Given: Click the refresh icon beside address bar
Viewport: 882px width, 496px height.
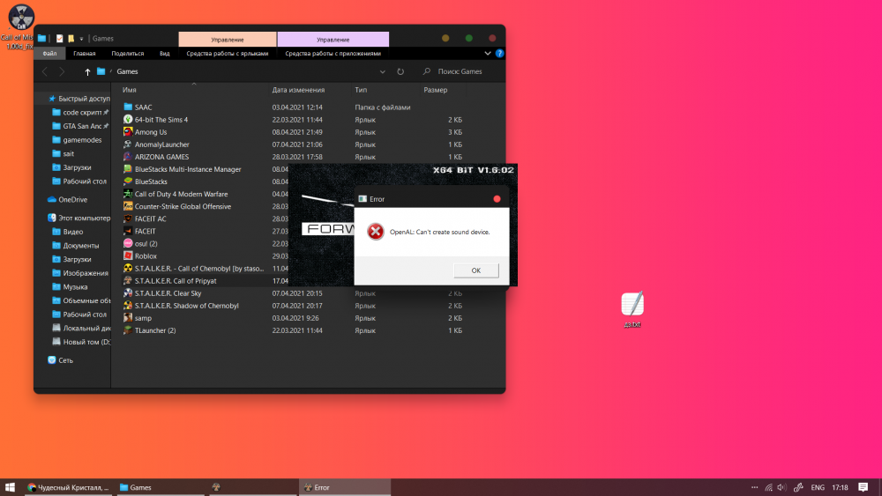Looking at the screenshot, I should point(400,71).
